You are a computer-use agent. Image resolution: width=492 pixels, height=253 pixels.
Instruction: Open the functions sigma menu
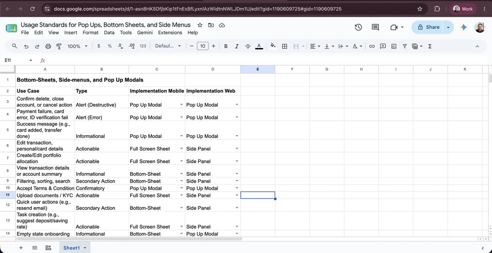pos(430,46)
